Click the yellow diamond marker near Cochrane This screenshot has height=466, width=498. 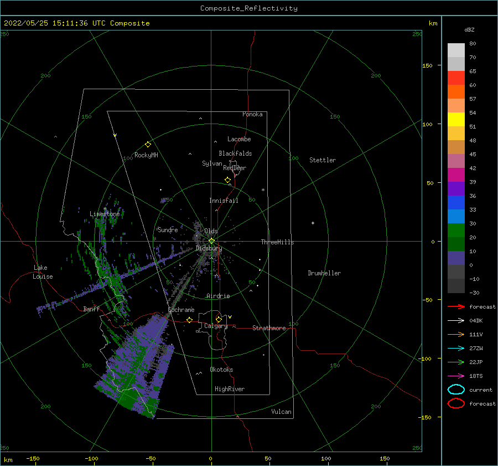tap(190, 320)
